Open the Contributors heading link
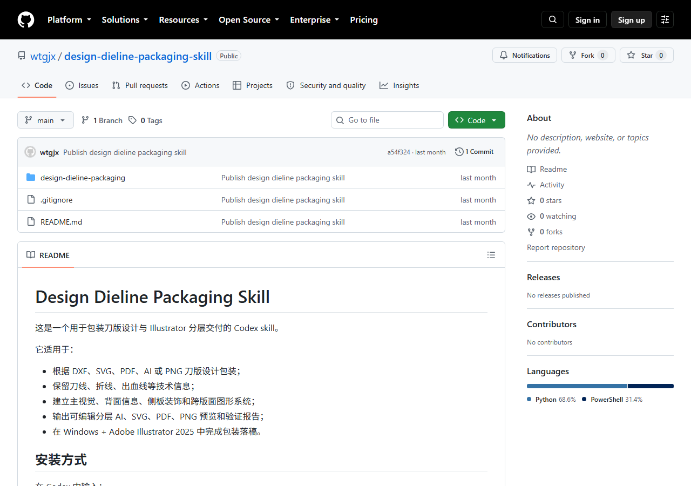This screenshot has height=486, width=691. tap(552, 324)
